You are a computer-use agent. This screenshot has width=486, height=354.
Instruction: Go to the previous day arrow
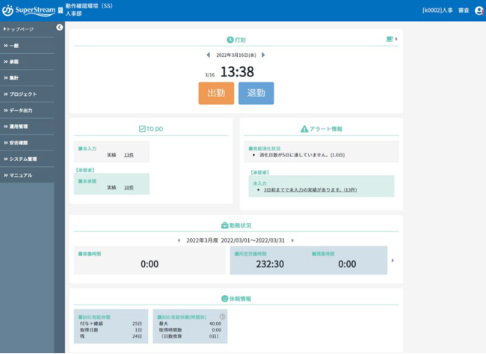209,55
